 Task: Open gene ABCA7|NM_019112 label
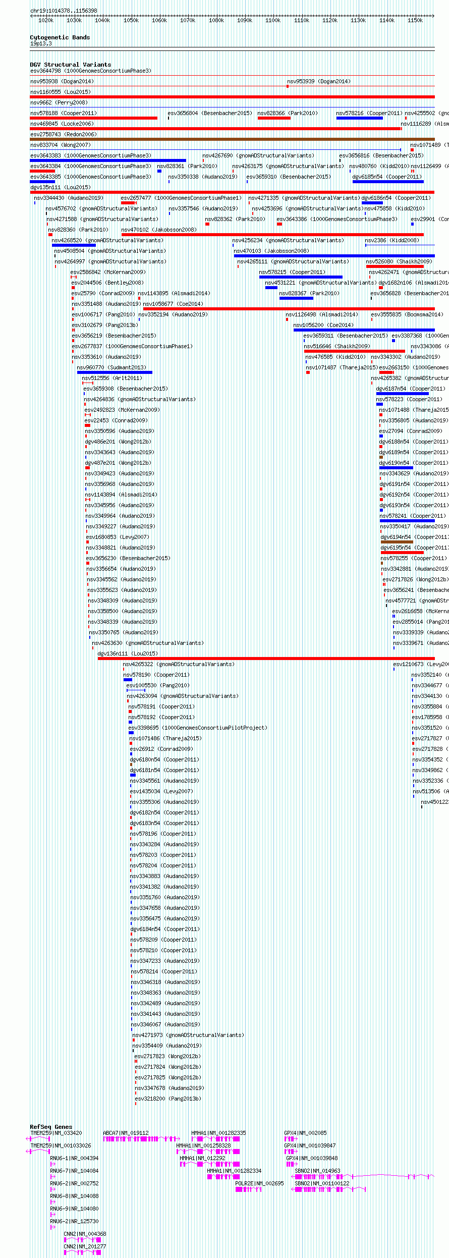point(126,1133)
